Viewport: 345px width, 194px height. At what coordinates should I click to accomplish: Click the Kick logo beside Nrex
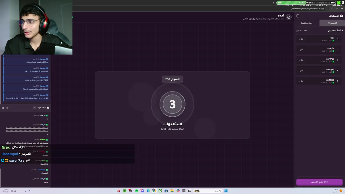click(x=333, y=40)
